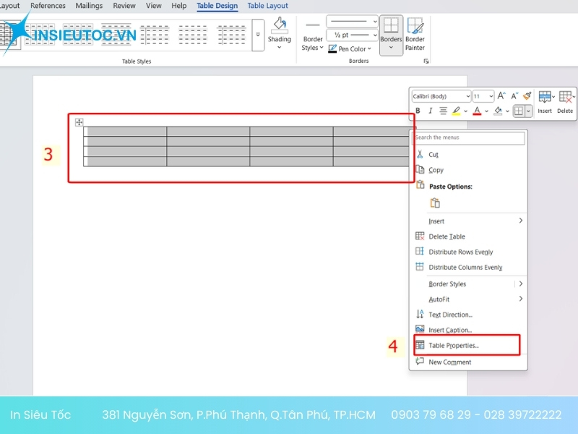Click the Delete table icon in mini toolbar

[565, 101]
